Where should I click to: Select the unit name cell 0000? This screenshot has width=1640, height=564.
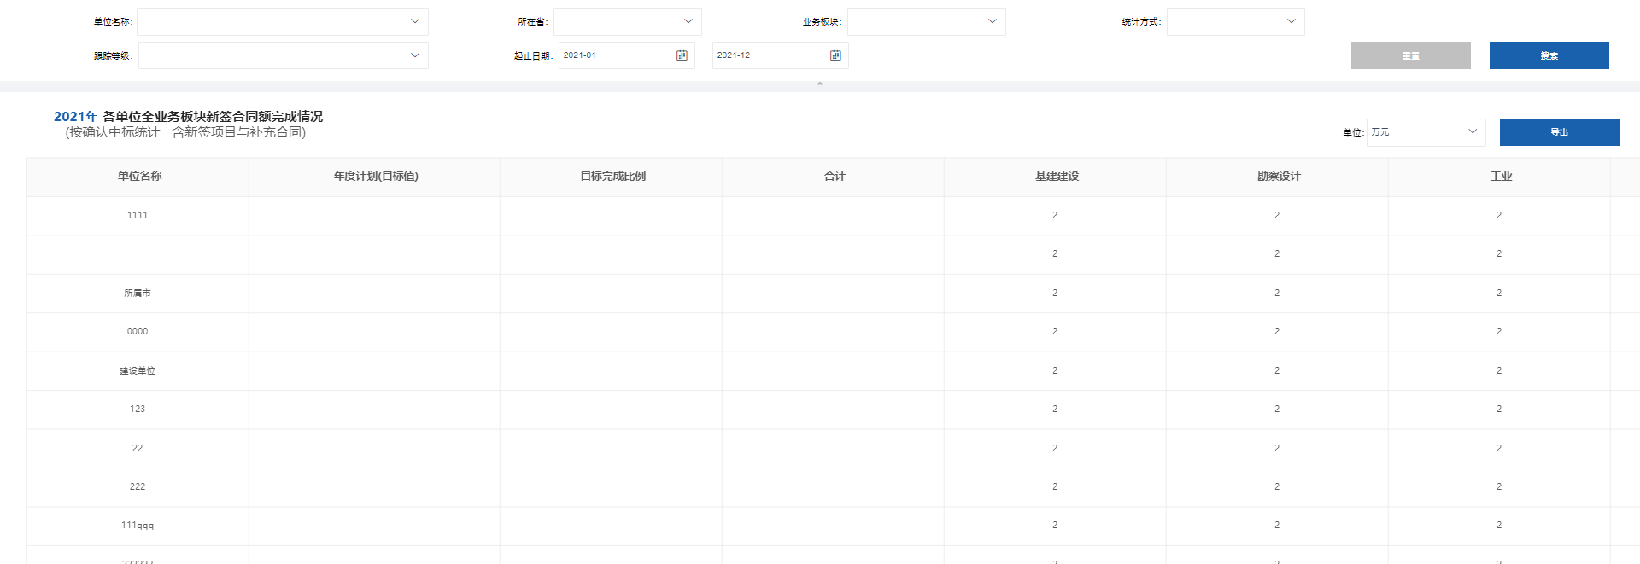point(138,331)
